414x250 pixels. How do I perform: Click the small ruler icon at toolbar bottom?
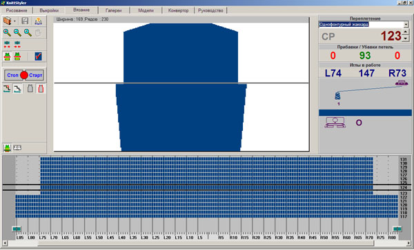tap(17, 148)
